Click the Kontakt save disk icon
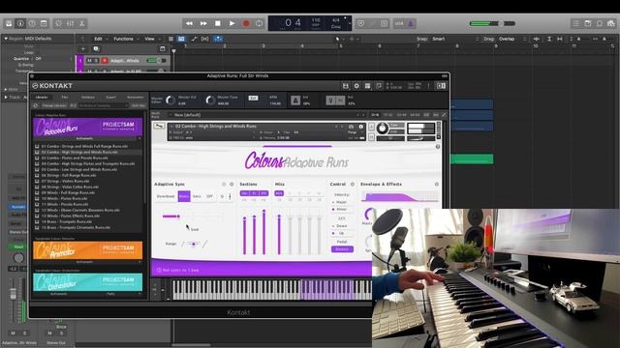The width and height of the screenshot is (620, 348). 346,86
